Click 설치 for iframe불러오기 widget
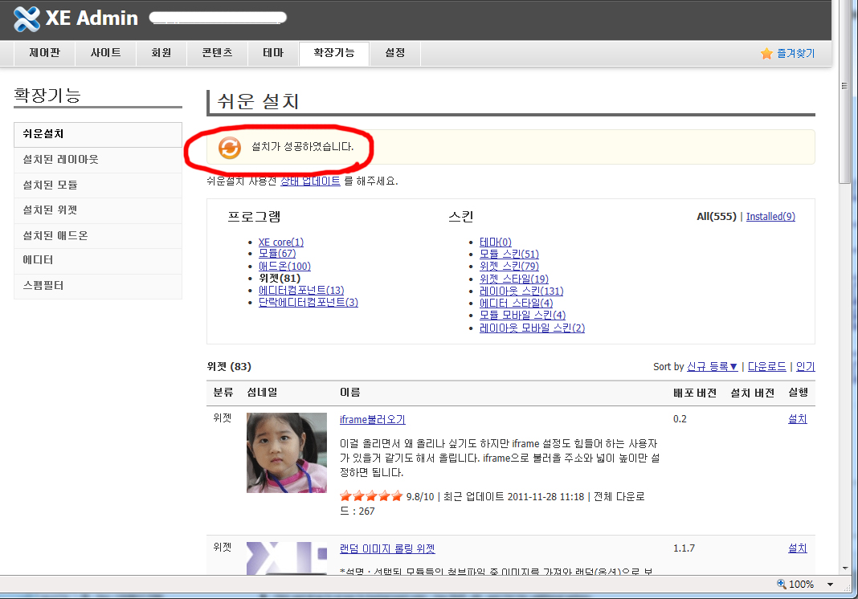 click(797, 419)
